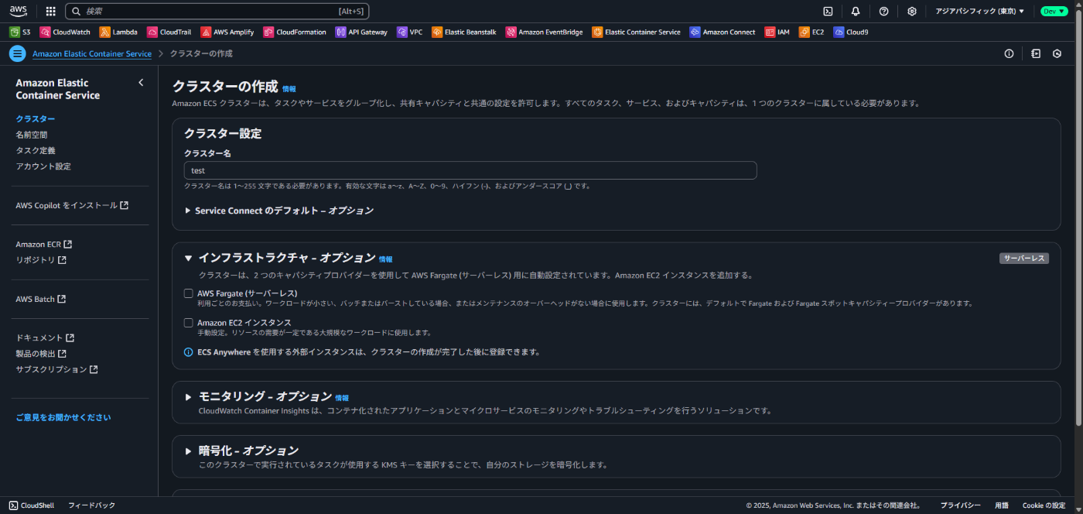Collapse the インフラストラクチャ options section
The image size is (1083, 514).
(x=186, y=259)
